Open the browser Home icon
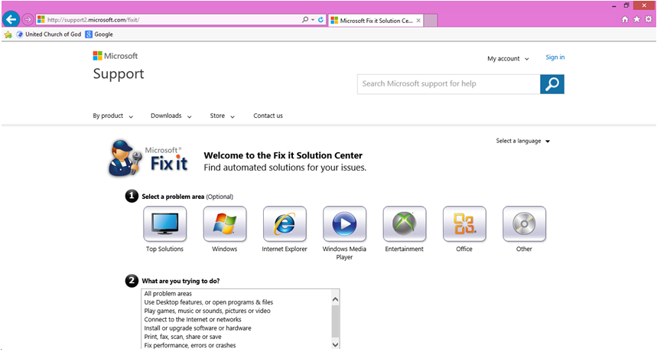657x352 pixels. pos(625,19)
